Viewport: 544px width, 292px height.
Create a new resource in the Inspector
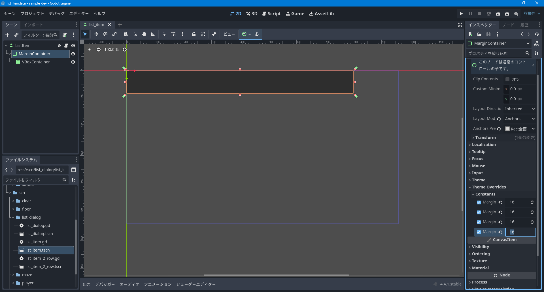tap(470, 34)
